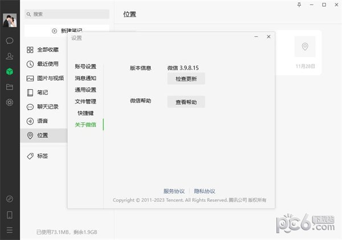Click the pin window icon at top
The height and width of the screenshot is (240, 342).
point(299,5)
